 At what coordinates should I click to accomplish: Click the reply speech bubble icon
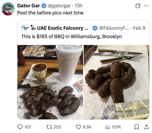20,127
